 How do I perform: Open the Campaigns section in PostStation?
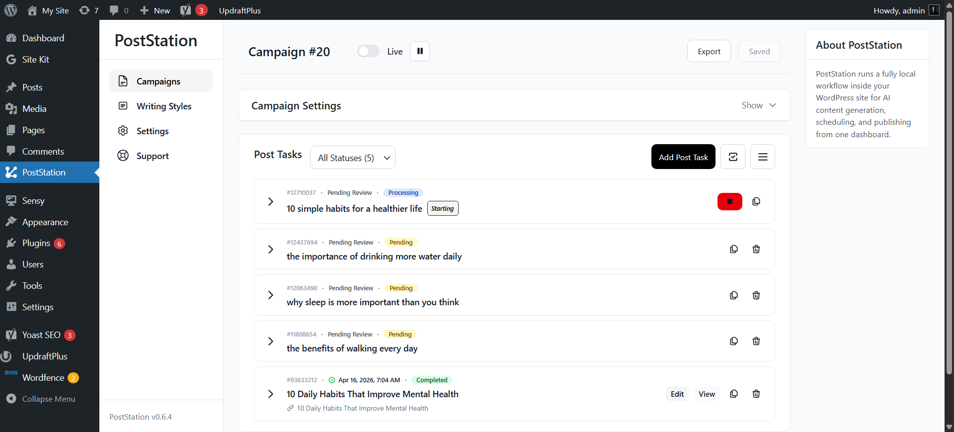point(161,81)
